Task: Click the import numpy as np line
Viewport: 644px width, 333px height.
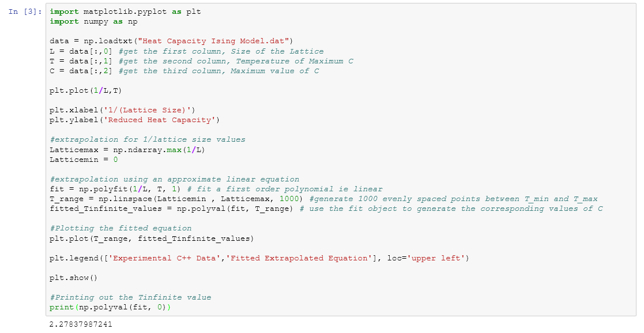Action: [x=93, y=21]
